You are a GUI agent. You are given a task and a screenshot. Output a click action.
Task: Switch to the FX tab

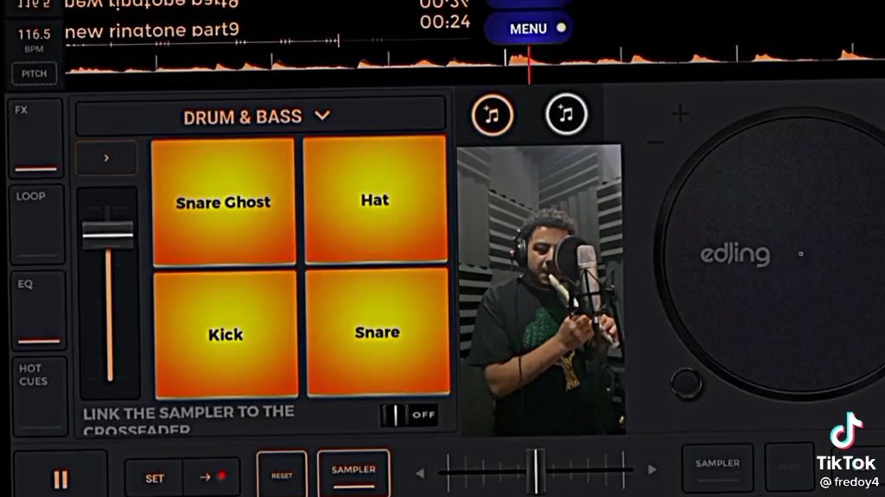[x=35, y=138]
